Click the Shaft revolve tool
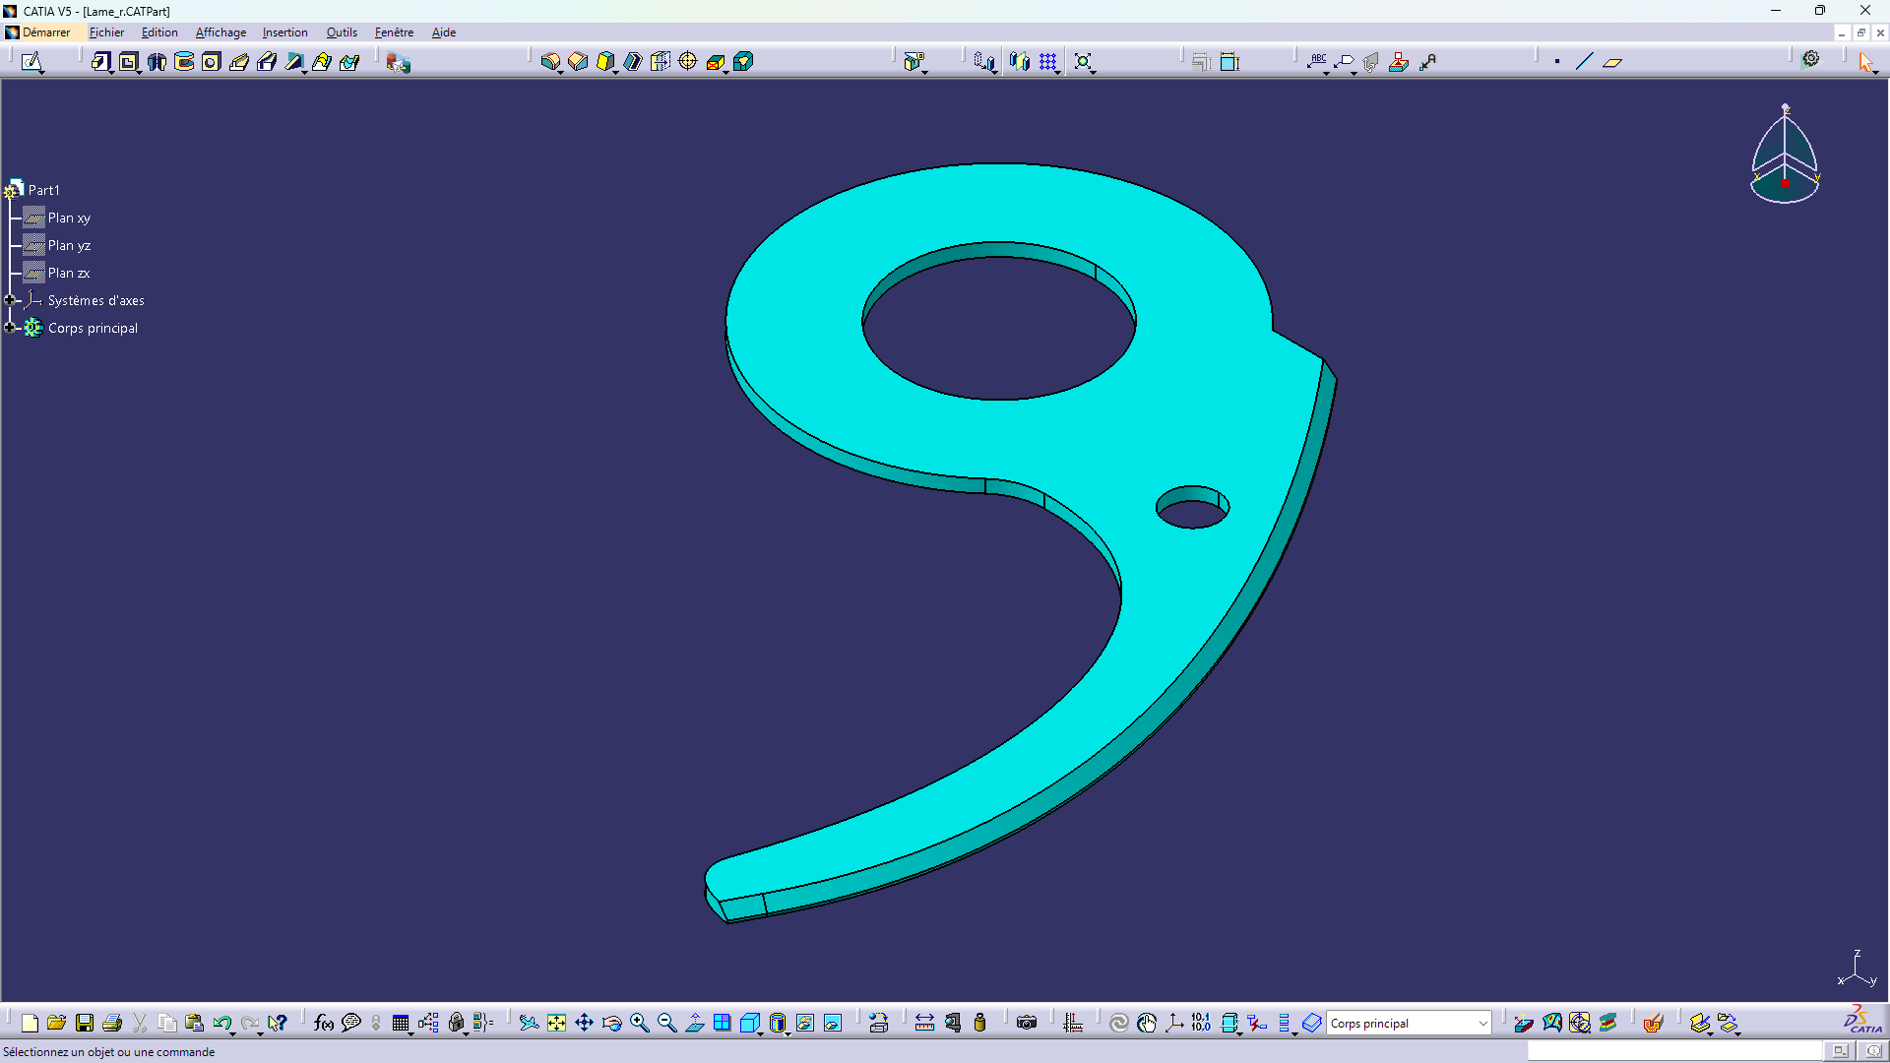This screenshot has width=1890, height=1063. coord(156,62)
